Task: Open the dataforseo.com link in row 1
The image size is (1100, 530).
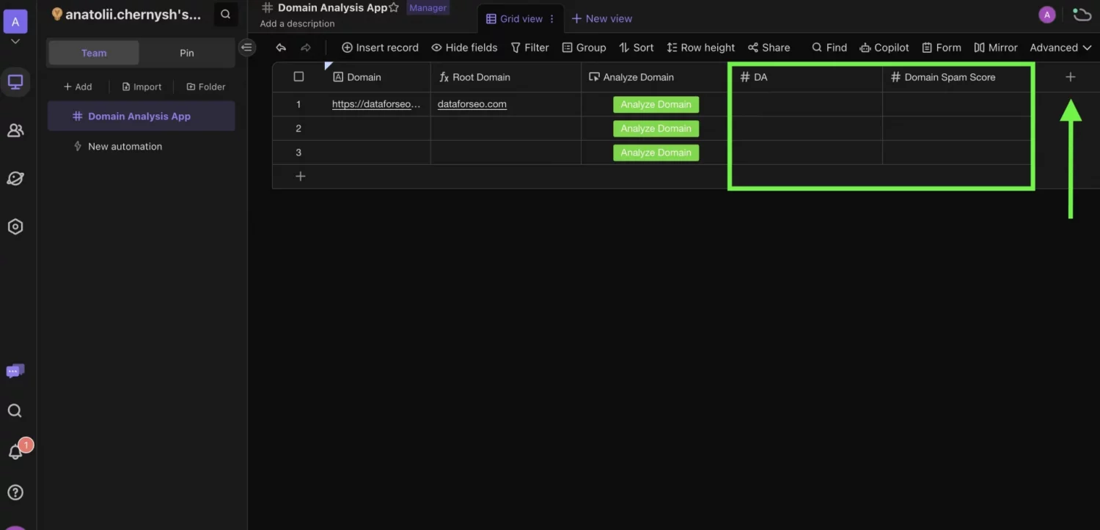Action: coord(472,104)
